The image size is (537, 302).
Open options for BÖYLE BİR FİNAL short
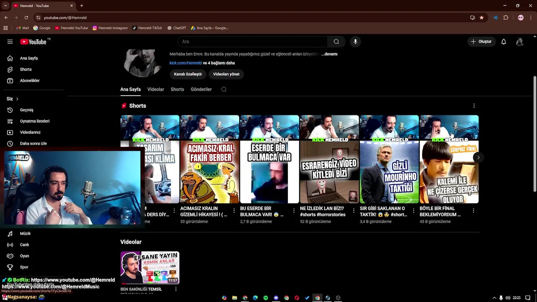pos(473,211)
